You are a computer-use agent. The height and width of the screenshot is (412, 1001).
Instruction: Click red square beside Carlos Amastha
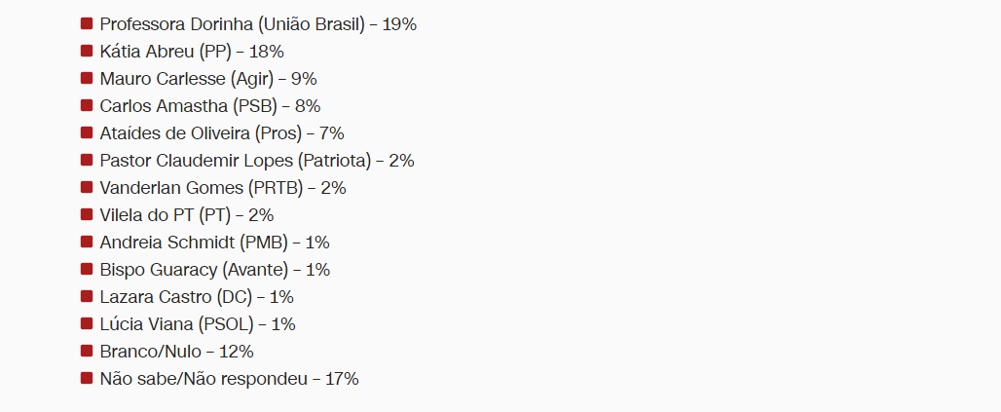87,105
